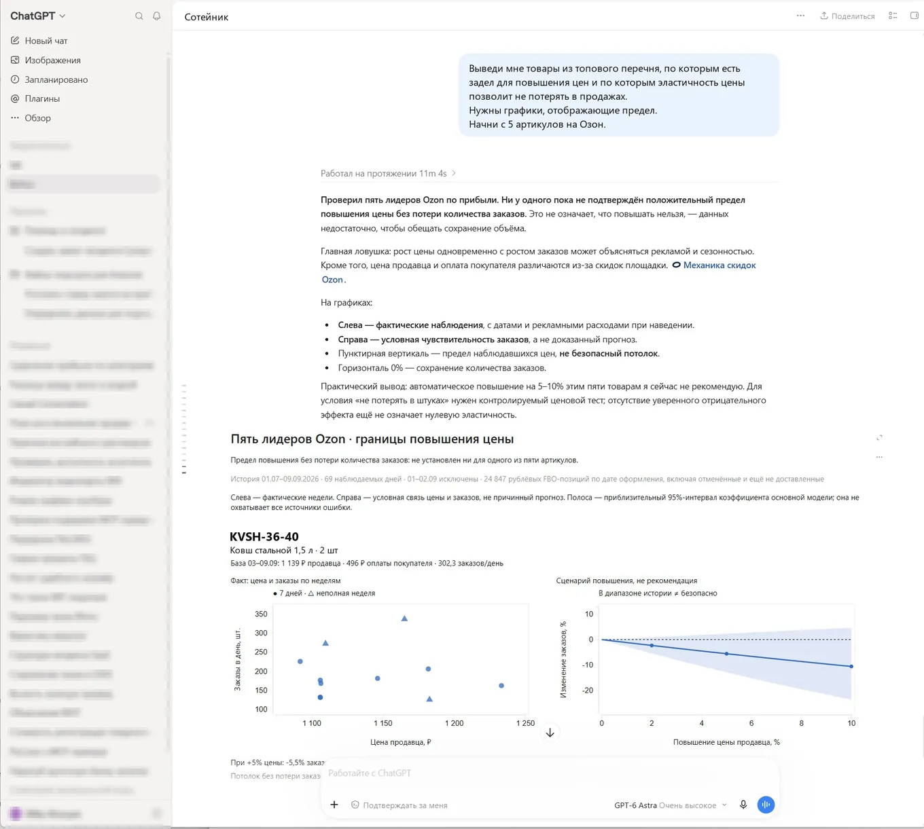Click the highest triangle point in the scatter chart
Image resolution: width=924 pixels, height=829 pixels.
click(x=404, y=619)
